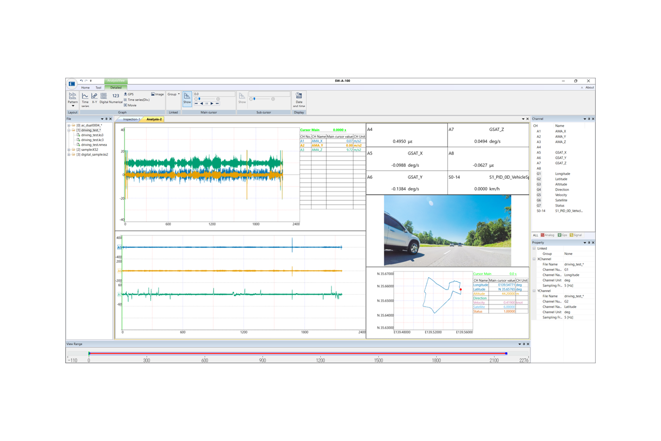This screenshot has width=661, height=441.
Task: Add an Image view
Action: pos(158,94)
